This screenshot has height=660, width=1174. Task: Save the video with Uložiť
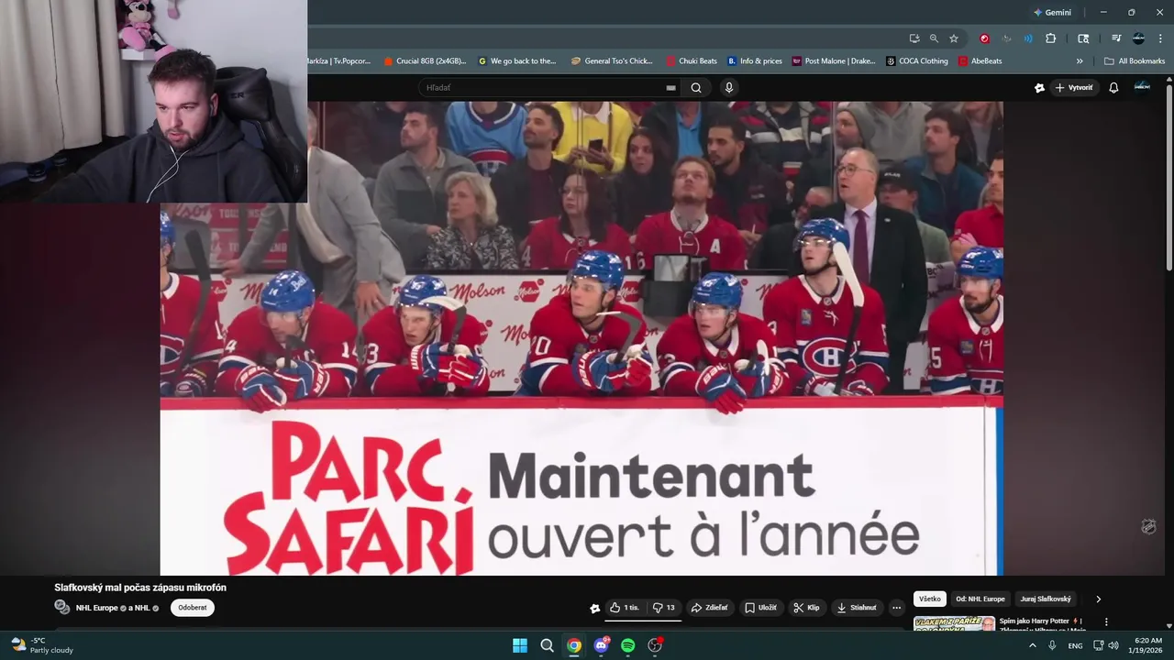coord(761,608)
